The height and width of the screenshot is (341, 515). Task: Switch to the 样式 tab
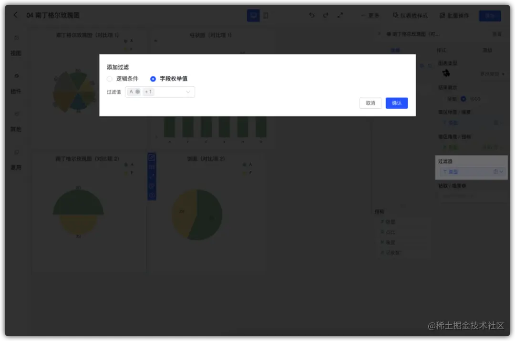click(x=443, y=50)
